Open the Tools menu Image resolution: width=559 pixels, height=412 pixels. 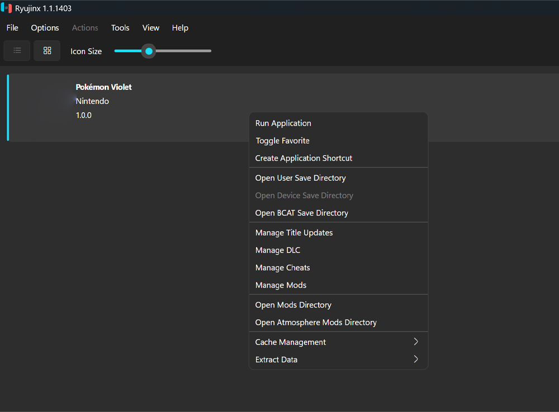[x=120, y=28]
